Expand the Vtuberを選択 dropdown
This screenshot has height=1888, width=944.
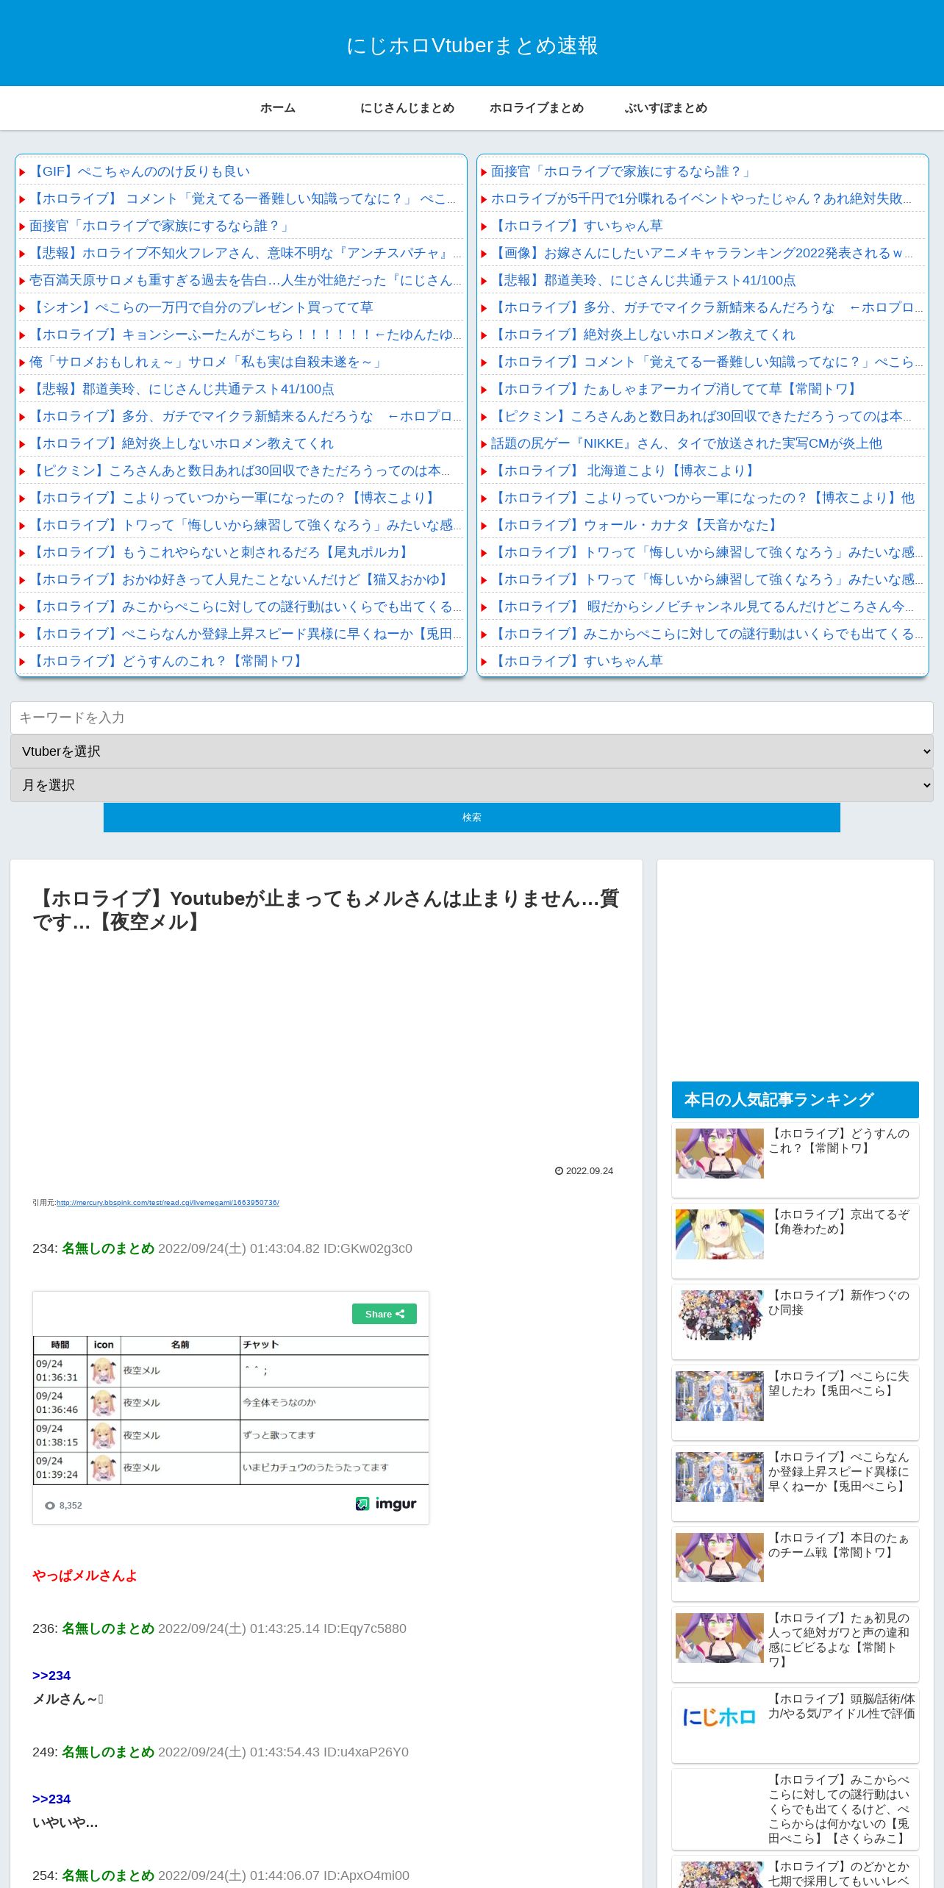point(472,751)
